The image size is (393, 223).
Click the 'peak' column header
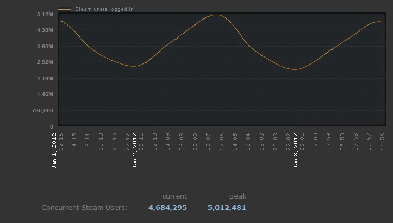click(x=237, y=196)
